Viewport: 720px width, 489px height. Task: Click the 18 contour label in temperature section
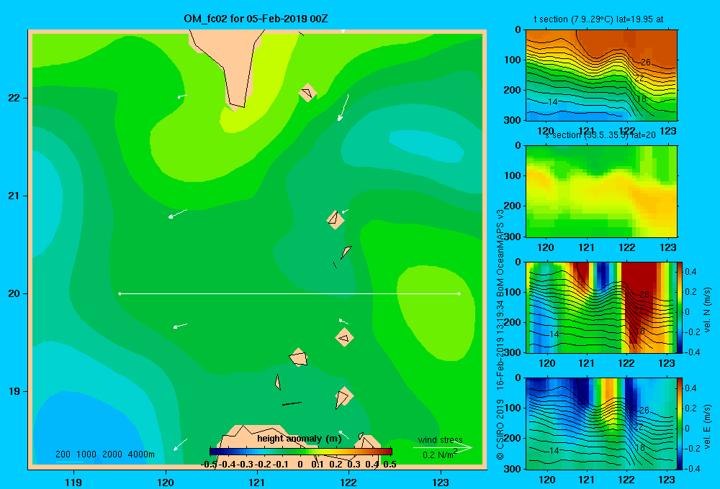(642, 99)
